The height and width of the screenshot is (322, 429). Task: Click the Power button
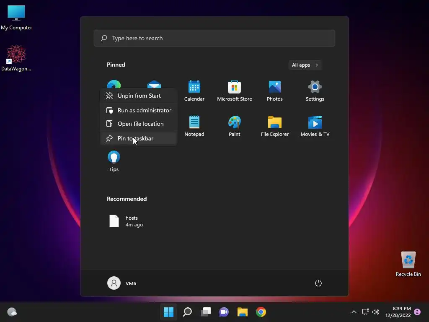318,283
